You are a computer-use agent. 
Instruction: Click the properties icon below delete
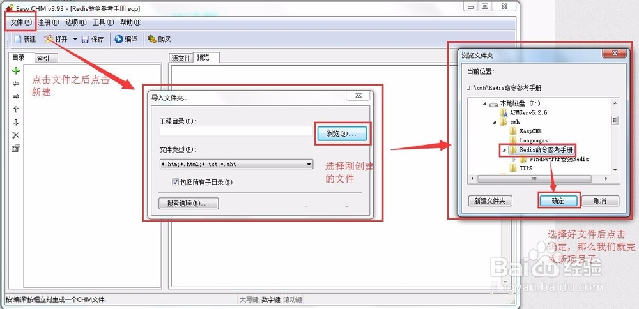tap(16, 148)
